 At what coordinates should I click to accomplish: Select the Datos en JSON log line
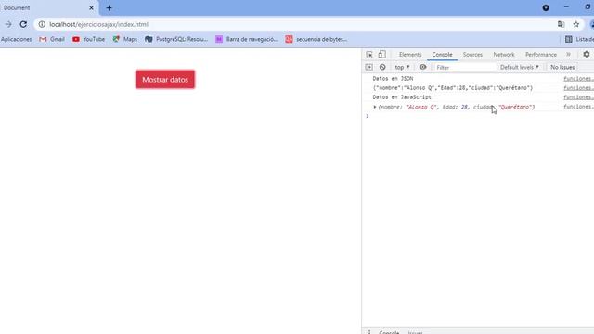pyautogui.click(x=393, y=78)
